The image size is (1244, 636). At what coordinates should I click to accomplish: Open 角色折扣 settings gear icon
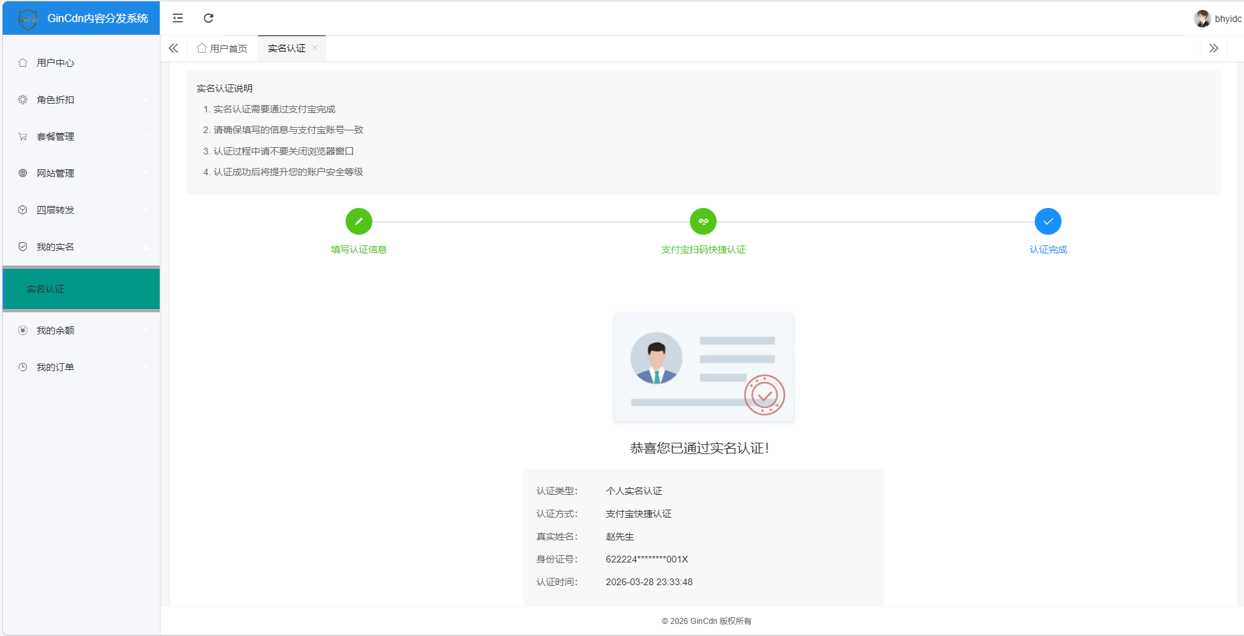tap(23, 99)
